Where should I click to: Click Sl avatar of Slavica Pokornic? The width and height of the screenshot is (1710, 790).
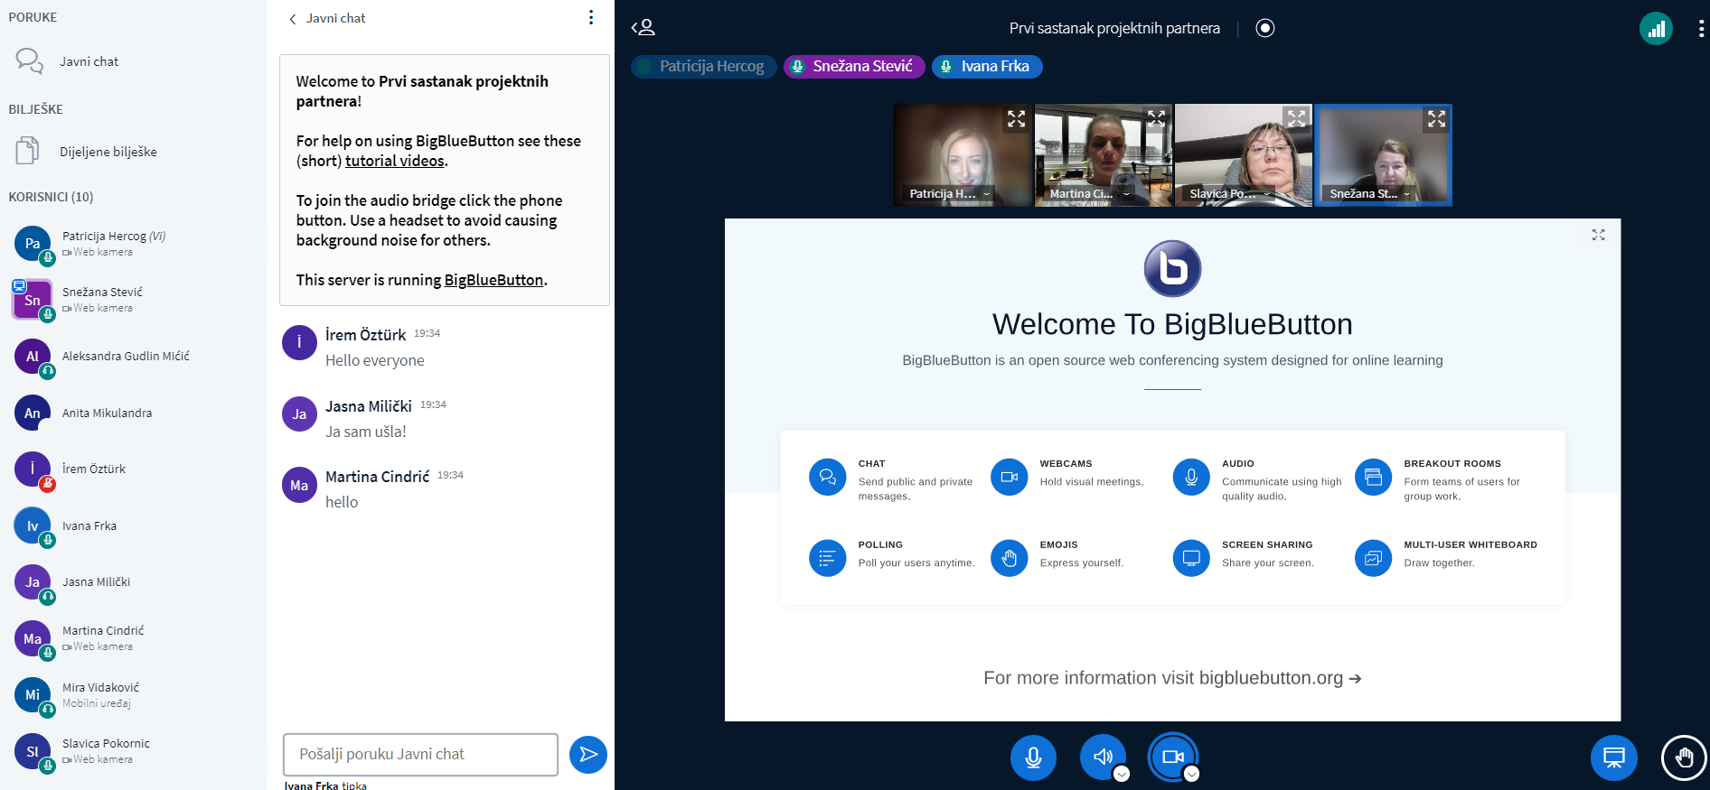click(x=33, y=751)
